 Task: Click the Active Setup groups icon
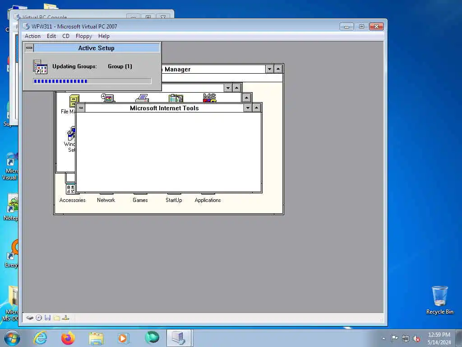40,67
